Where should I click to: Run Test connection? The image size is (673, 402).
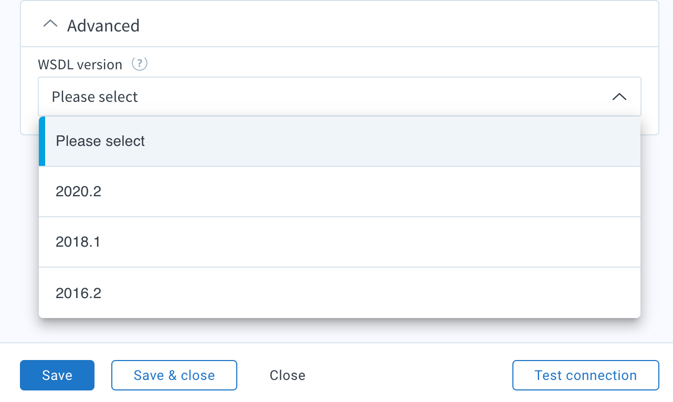tap(585, 375)
